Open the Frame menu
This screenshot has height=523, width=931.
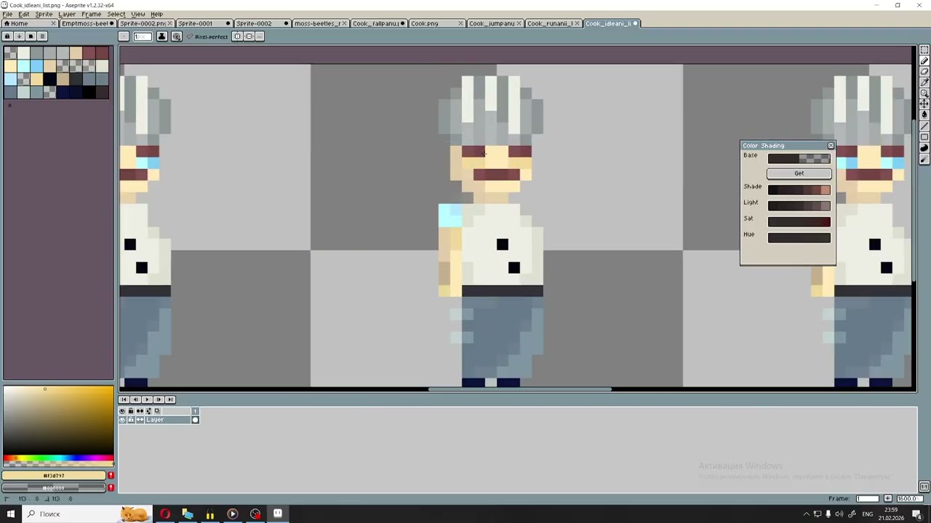(x=92, y=14)
